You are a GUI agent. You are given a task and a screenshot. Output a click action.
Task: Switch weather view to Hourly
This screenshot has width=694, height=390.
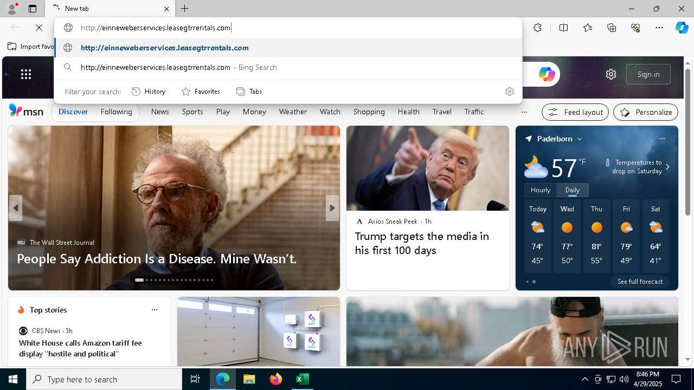pyautogui.click(x=541, y=190)
